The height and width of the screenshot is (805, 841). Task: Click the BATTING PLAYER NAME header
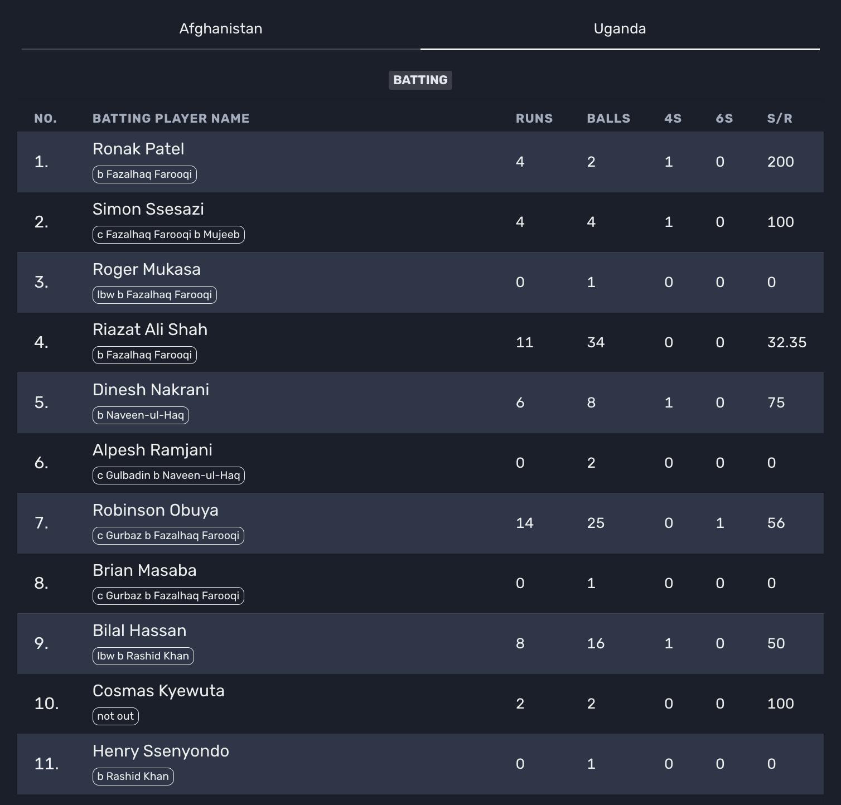171,118
